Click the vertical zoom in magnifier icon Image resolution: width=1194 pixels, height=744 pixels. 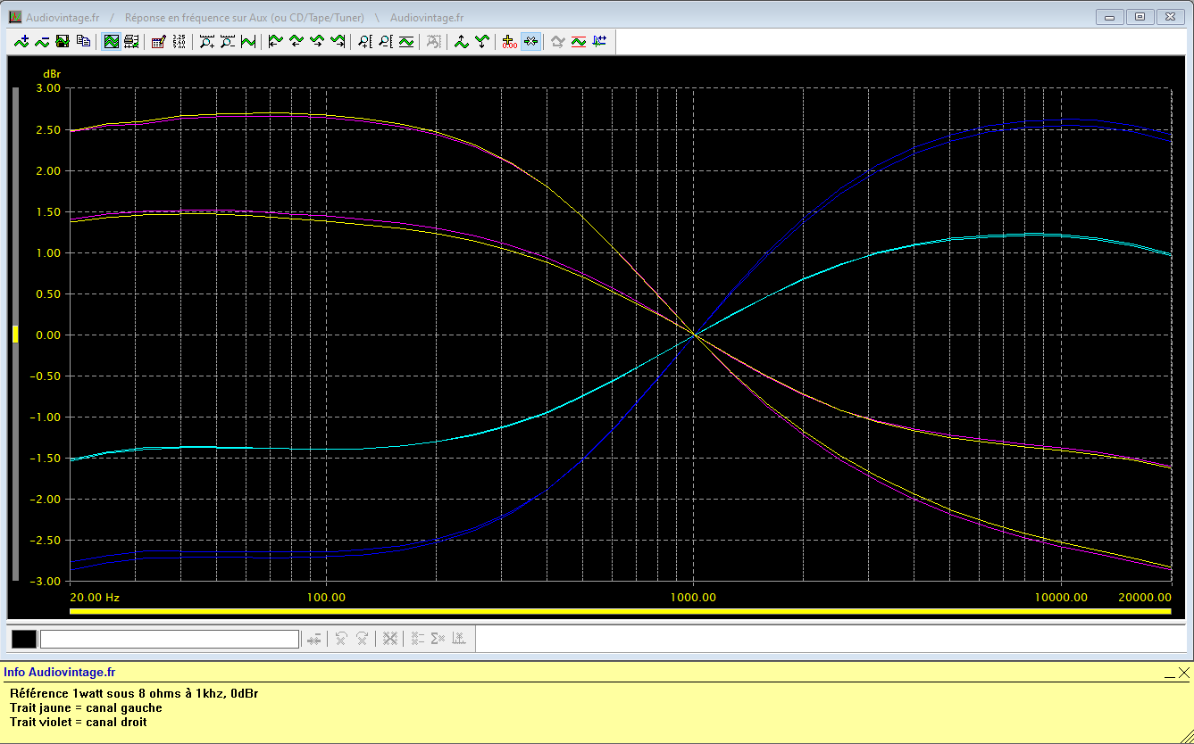[x=365, y=41]
